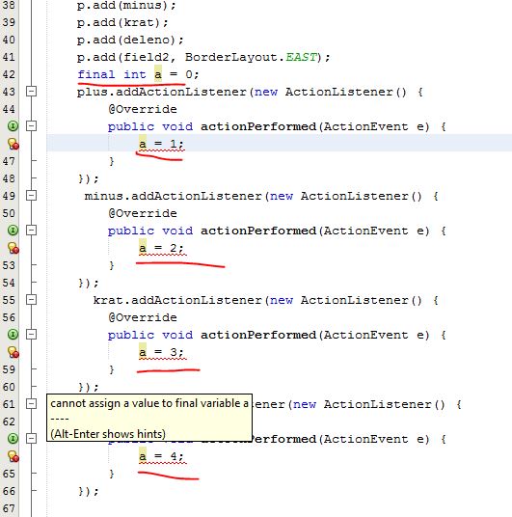The width and height of the screenshot is (512, 517).
Task: Click 'a = 4;' assignment statement
Action: 161,456
